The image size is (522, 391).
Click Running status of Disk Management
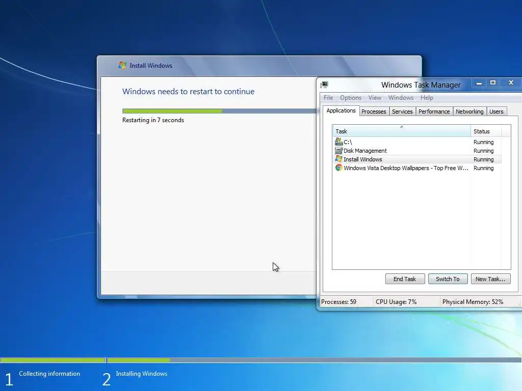[x=483, y=151]
